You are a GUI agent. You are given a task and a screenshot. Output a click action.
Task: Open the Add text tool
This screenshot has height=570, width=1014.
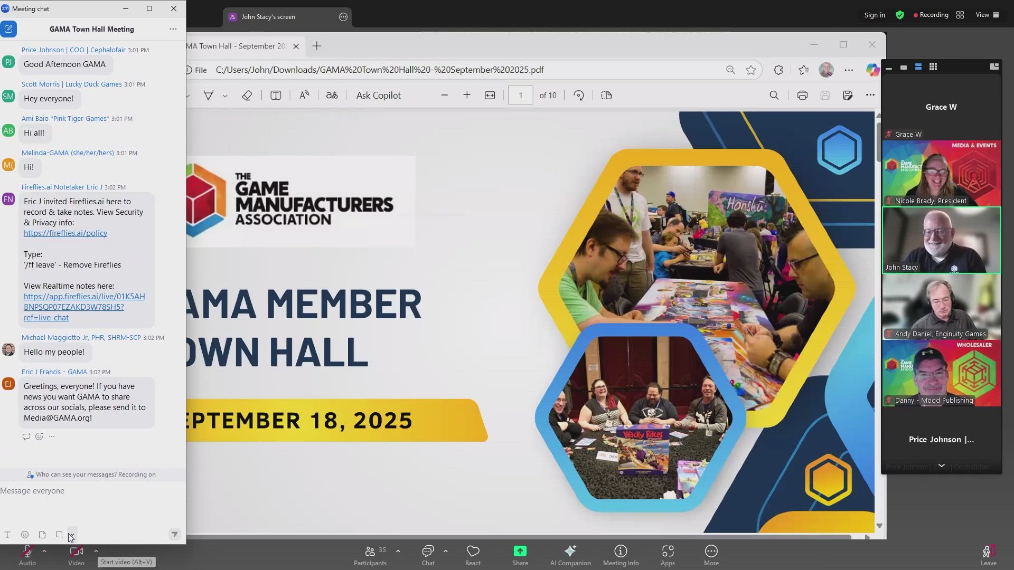coord(276,96)
